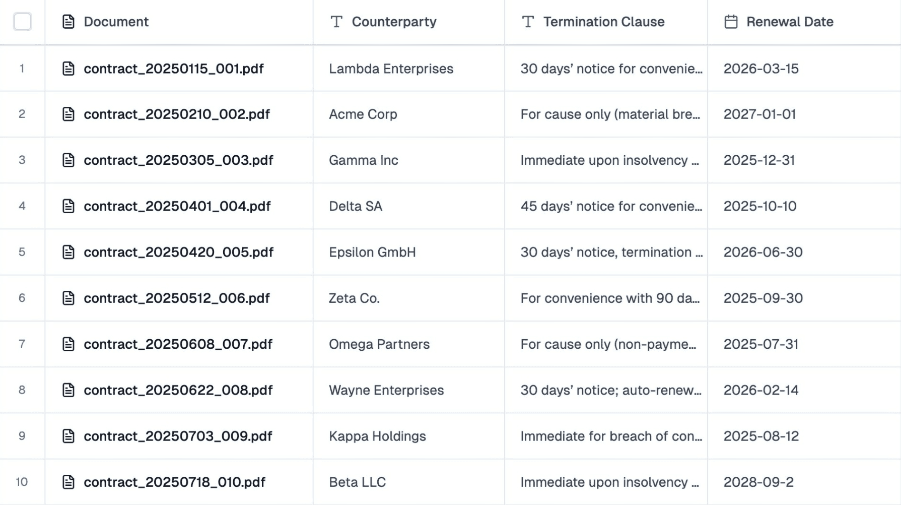Click the file icon for contract_20250718_010.pdf
Viewport: 901px width, 505px height.
click(x=68, y=482)
